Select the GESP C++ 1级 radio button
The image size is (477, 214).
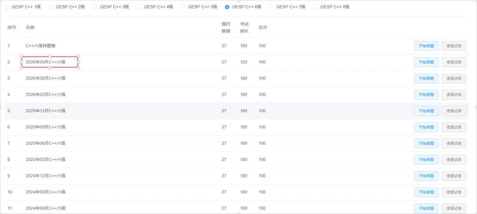pyautogui.click(x=7, y=7)
